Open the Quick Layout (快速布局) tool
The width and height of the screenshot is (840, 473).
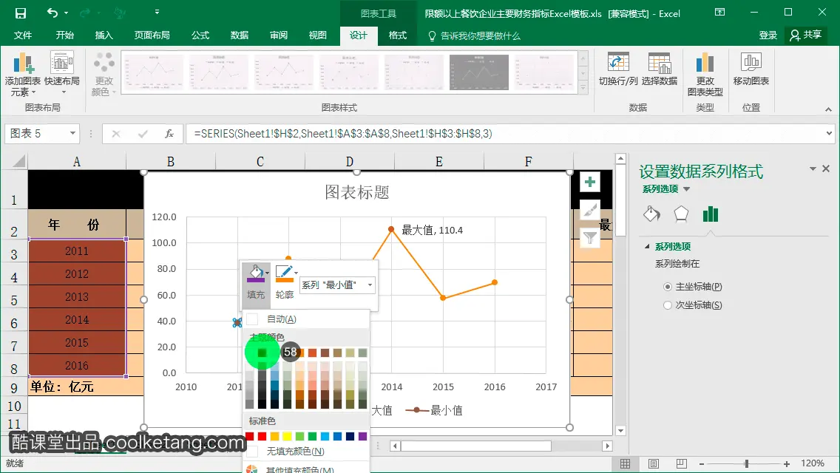62,74
